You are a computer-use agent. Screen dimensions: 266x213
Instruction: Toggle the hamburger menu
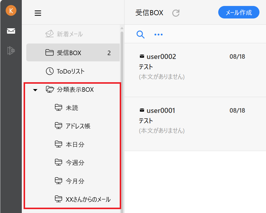point(38,13)
